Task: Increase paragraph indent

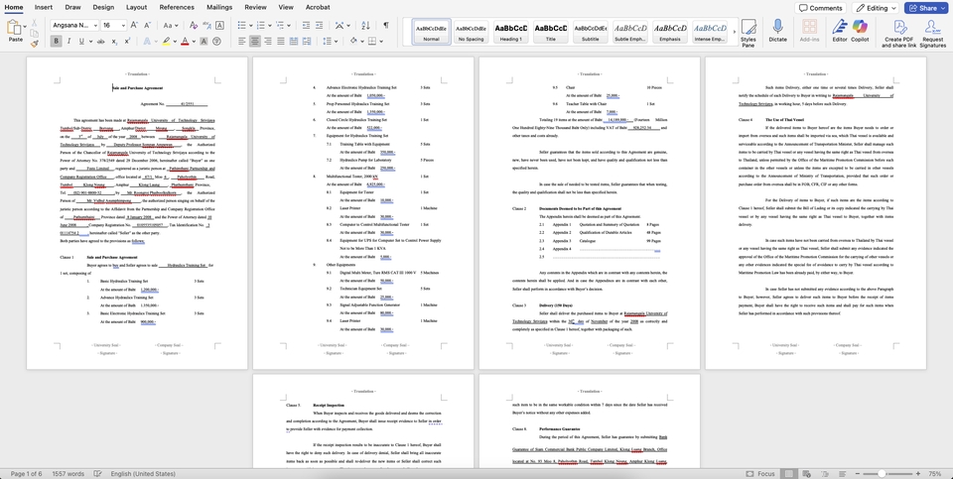Action: (319, 26)
